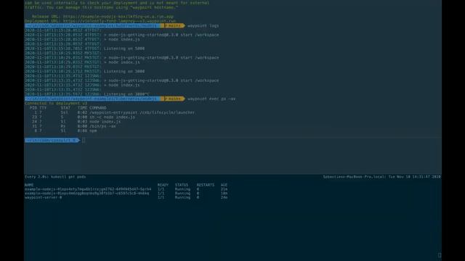
Task: Open the Deployment URL link
Action: pos(119,21)
